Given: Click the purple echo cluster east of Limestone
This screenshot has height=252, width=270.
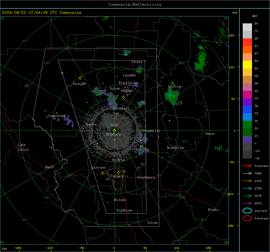Looking at the screenshot, I should [69, 120].
